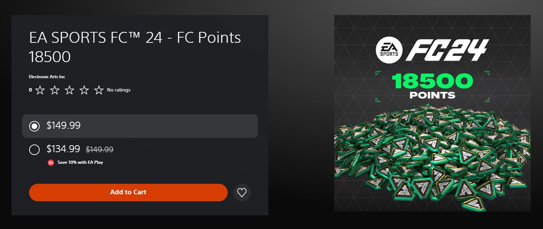Click the rating count number zero
The height and width of the screenshot is (229, 543).
[31, 90]
